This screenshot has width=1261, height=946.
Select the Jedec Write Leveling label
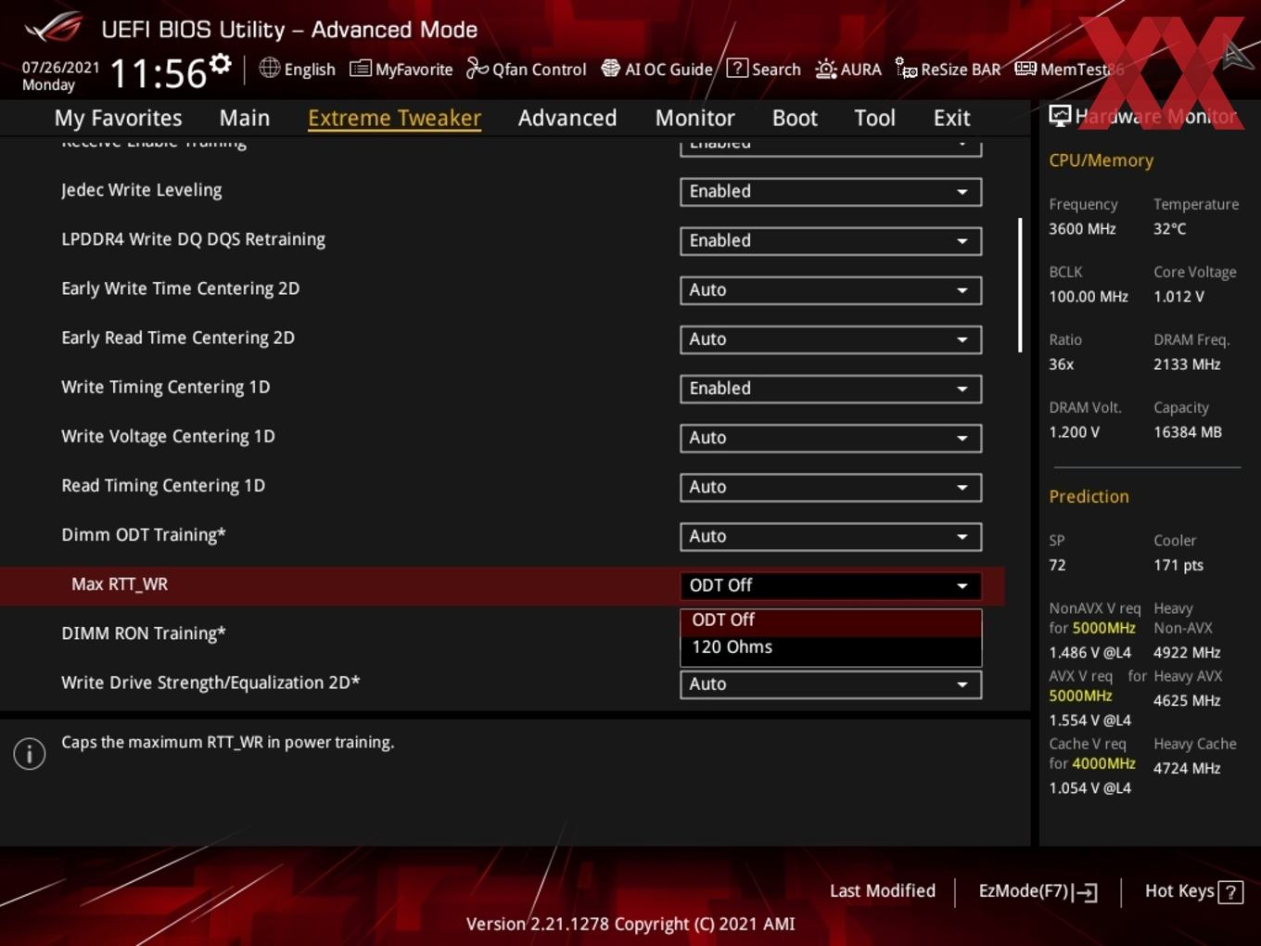[141, 190]
